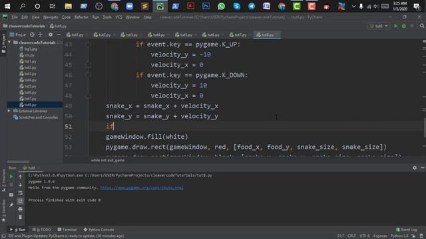Print the Run console output
The width and height of the screenshot is (426, 239).
click(20, 209)
